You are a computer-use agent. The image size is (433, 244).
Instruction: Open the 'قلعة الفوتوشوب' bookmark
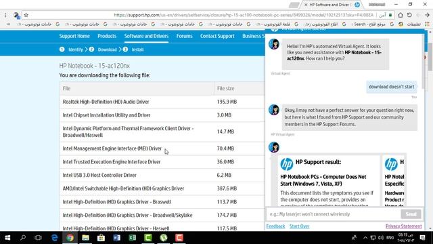(x=277, y=24)
